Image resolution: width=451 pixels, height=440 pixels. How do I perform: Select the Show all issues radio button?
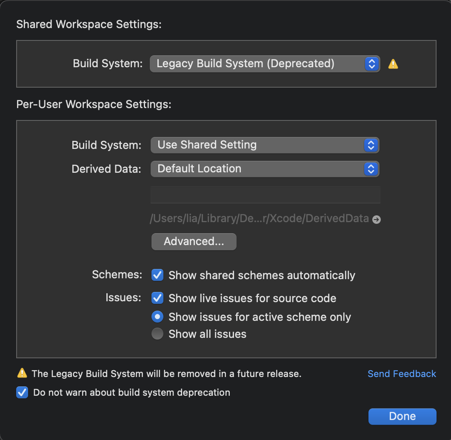(157, 334)
